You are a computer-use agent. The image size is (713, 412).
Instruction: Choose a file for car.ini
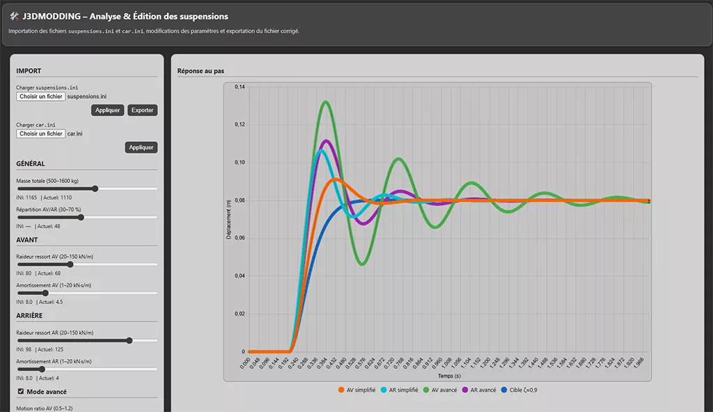point(41,134)
